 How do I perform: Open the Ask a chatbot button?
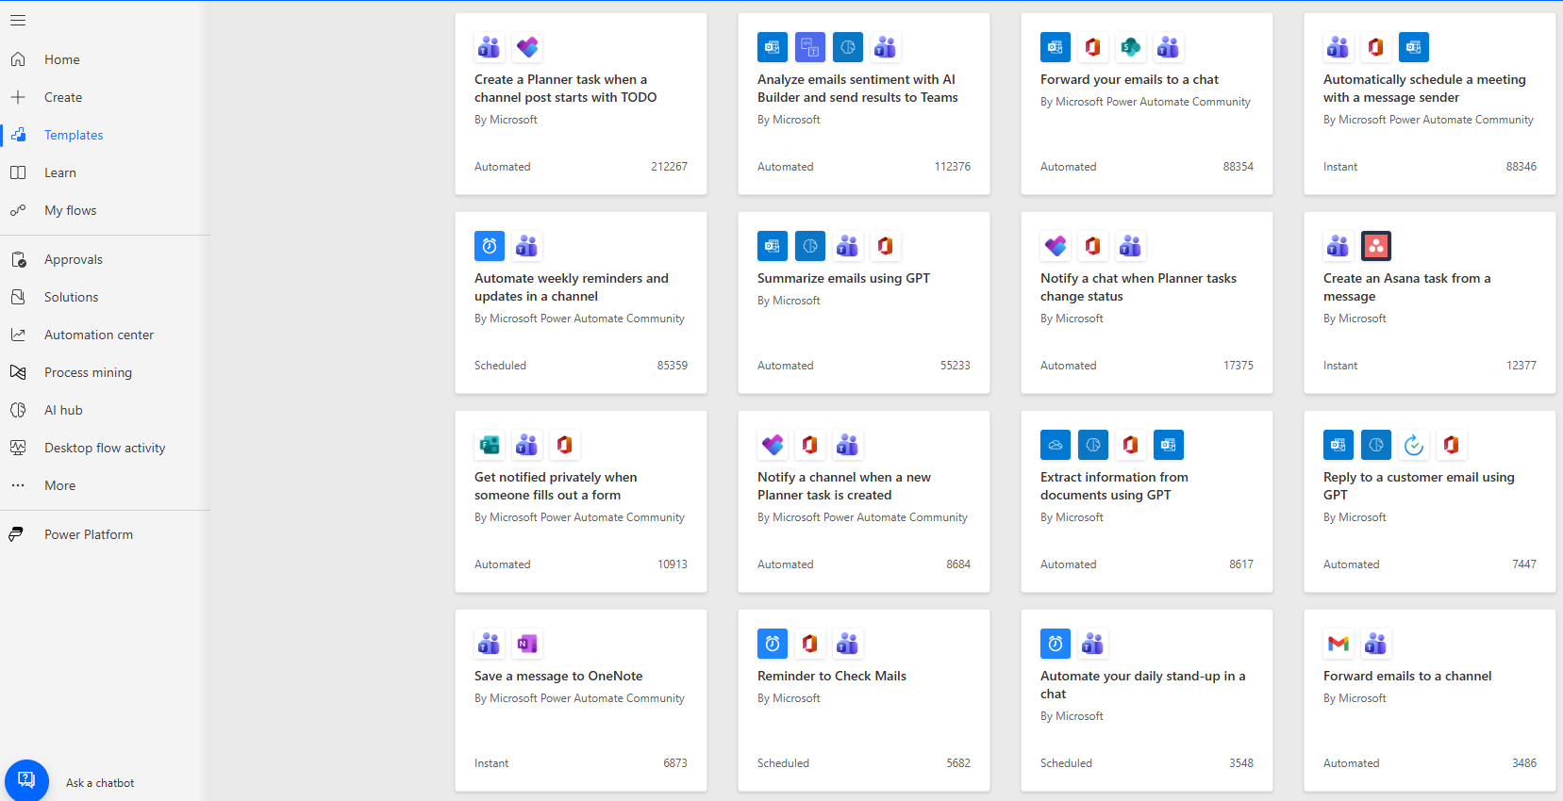click(26, 781)
